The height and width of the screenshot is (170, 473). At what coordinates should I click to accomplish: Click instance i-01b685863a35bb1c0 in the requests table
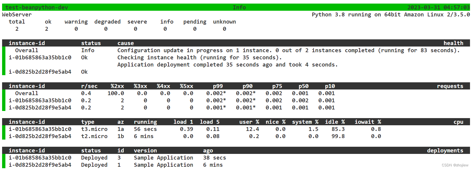(40, 101)
